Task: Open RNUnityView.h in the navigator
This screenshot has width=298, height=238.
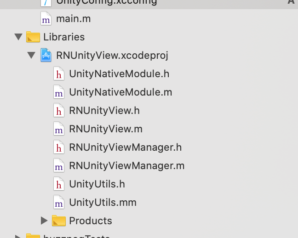Action: click(104, 111)
